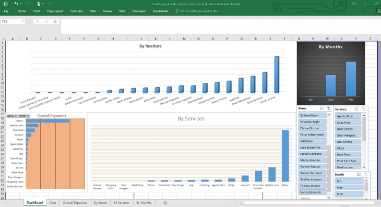Screen dimensions: 381x207
Task: Add a new sheet with the plus icon
Action: point(165,203)
